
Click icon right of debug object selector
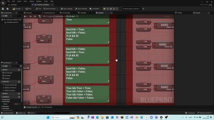[143, 9]
